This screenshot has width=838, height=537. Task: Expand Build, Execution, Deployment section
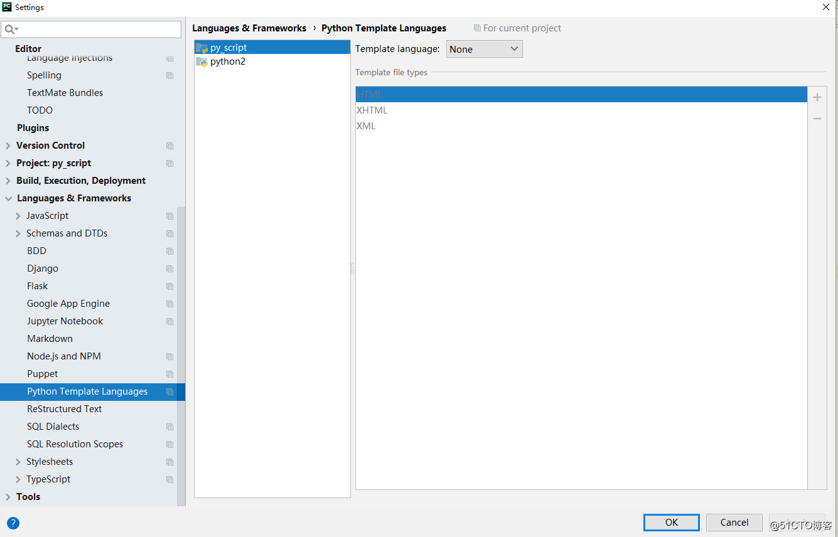pyautogui.click(x=8, y=181)
